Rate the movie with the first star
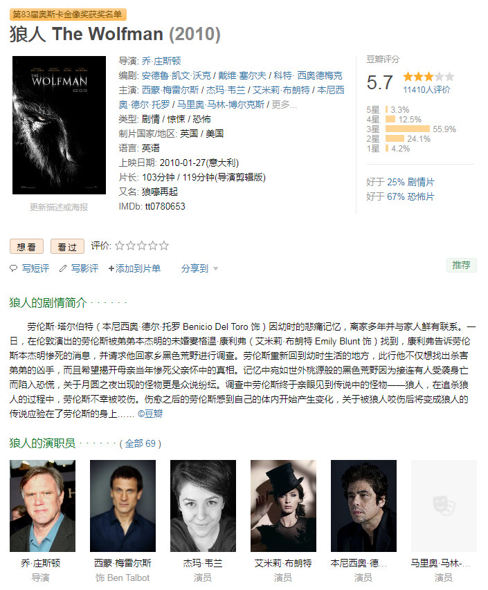The image size is (488, 590). [119, 246]
